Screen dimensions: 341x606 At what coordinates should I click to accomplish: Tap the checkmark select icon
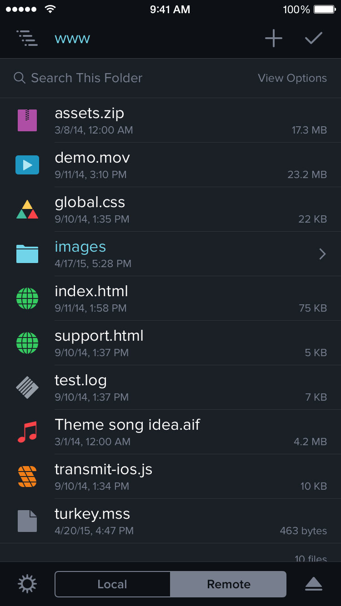(x=314, y=39)
